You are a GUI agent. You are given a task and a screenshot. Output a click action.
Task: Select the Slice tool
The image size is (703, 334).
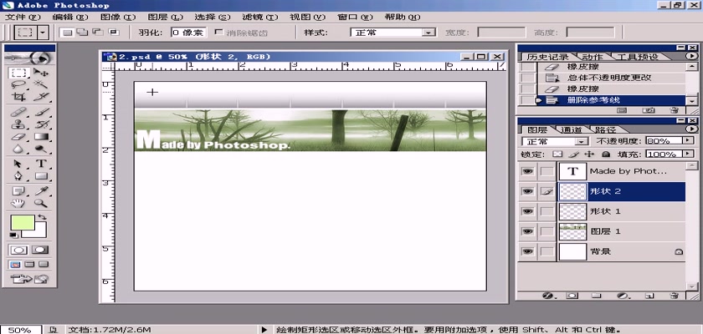point(41,97)
